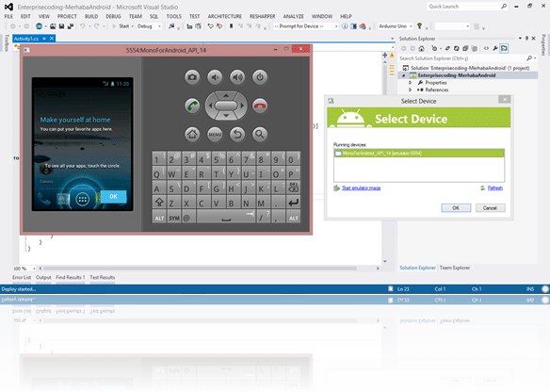Click the editor horizontal scrollbar
This screenshot has width=550, height=392.
coord(200,269)
